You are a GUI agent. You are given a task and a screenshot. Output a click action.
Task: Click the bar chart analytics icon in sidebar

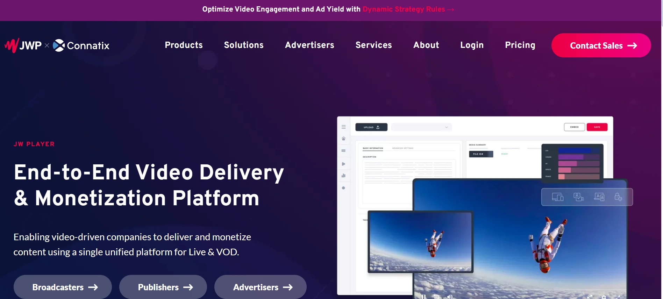coord(344,176)
